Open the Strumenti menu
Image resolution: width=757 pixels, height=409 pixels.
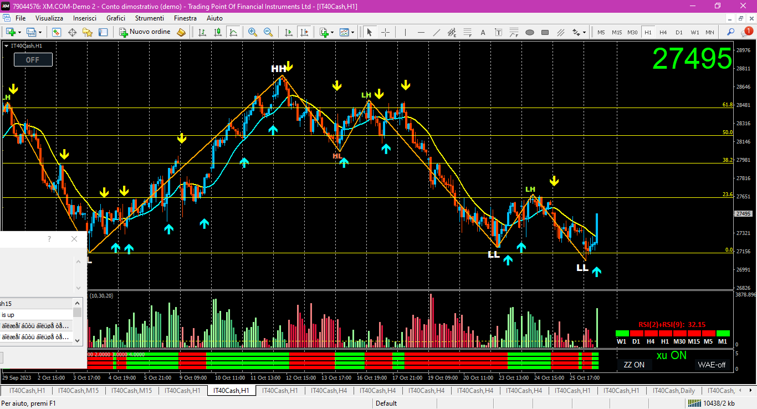[x=149, y=18]
